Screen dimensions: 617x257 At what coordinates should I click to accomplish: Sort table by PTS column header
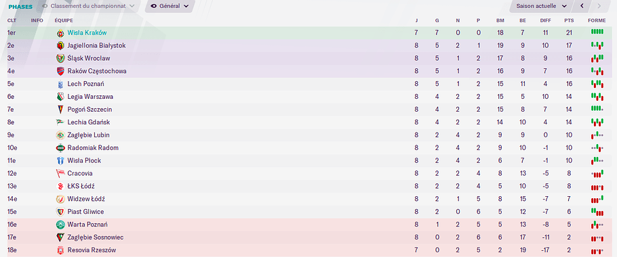coord(569,20)
